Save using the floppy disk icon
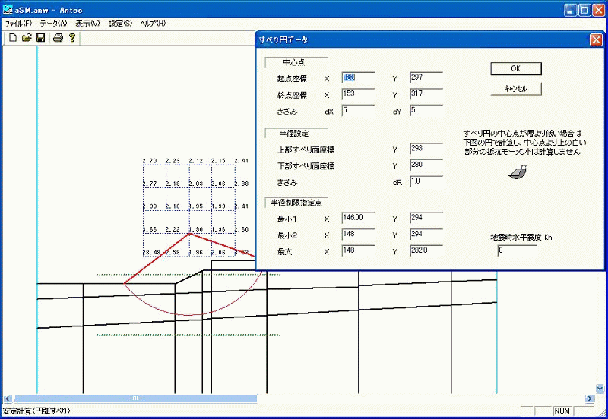Image resolution: width=608 pixels, height=419 pixels. click(x=40, y=37)
